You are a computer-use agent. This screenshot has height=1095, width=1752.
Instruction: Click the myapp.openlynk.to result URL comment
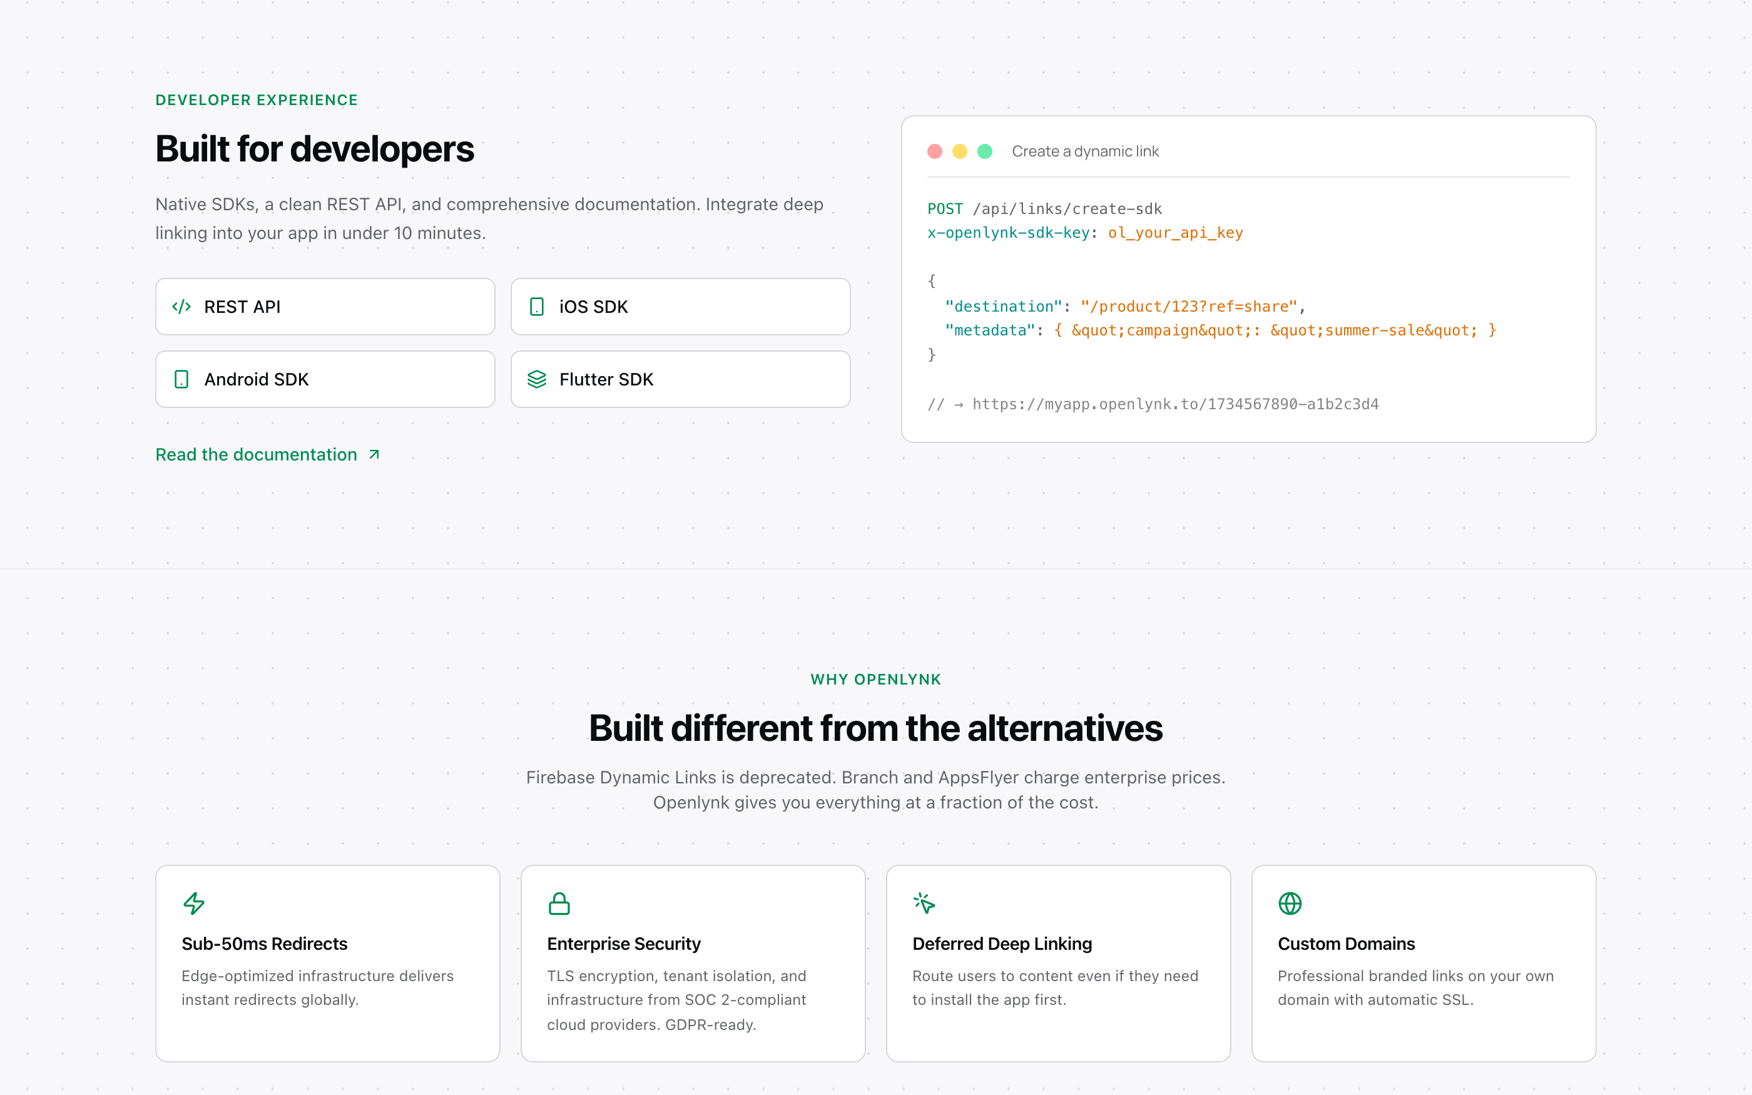1153,404
